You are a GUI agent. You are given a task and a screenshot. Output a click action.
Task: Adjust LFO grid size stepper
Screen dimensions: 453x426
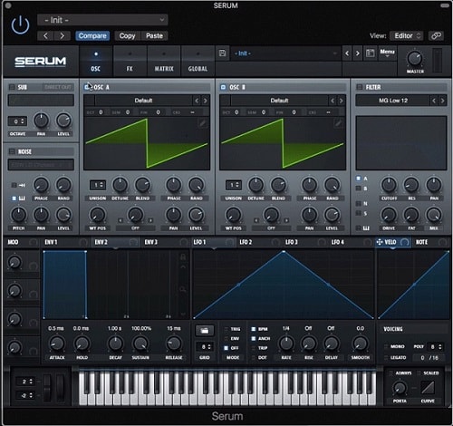[x=205, y=346]
